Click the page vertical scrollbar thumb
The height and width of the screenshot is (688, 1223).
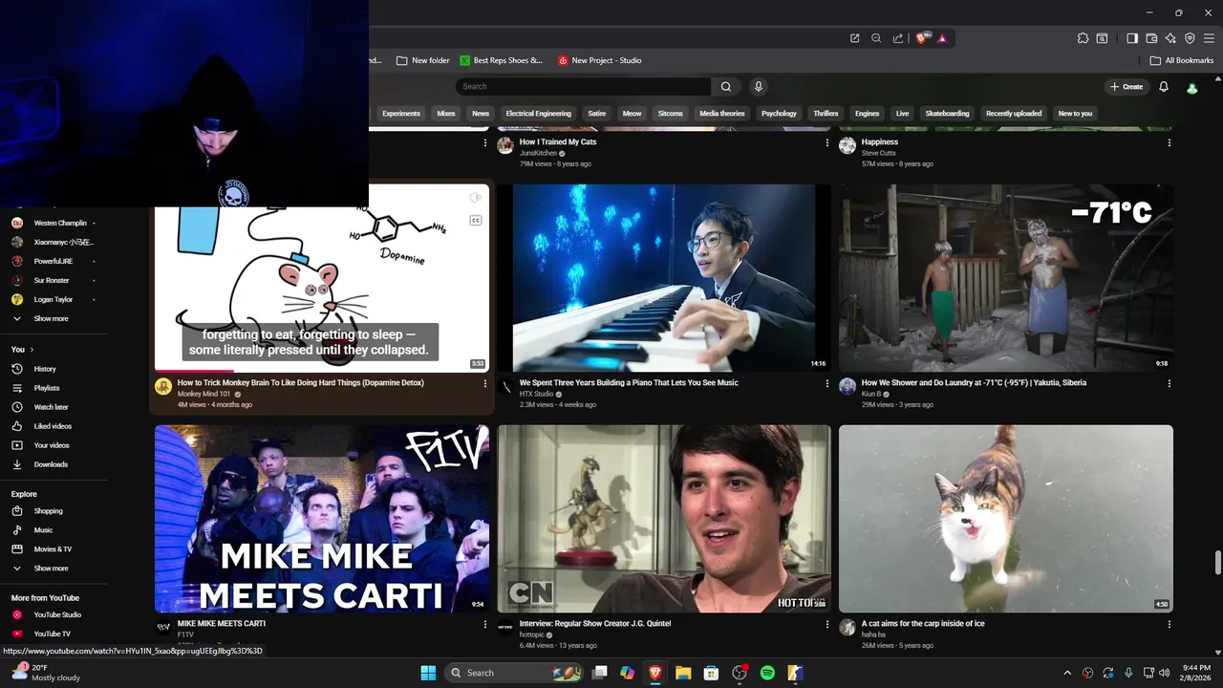pyautogui.click(x=1217, y=563)
